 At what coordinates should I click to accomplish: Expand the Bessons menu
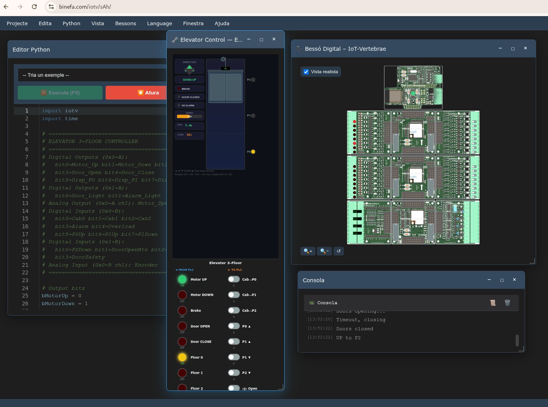pyautogui.click(x=125, y=24)
